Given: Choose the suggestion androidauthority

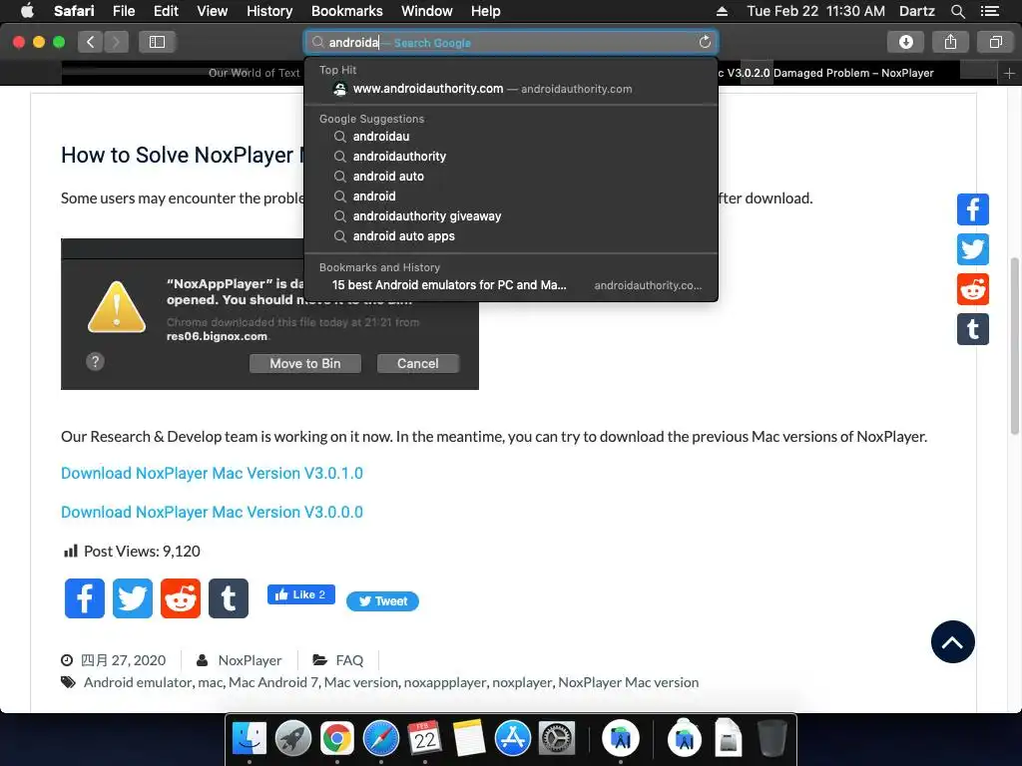Looking at the screenshot, I should click(x=511, y=157).
